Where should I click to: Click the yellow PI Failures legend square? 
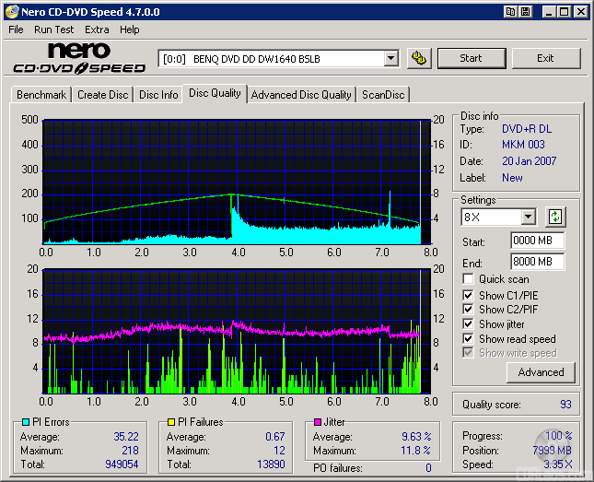[x=171, y=422]
